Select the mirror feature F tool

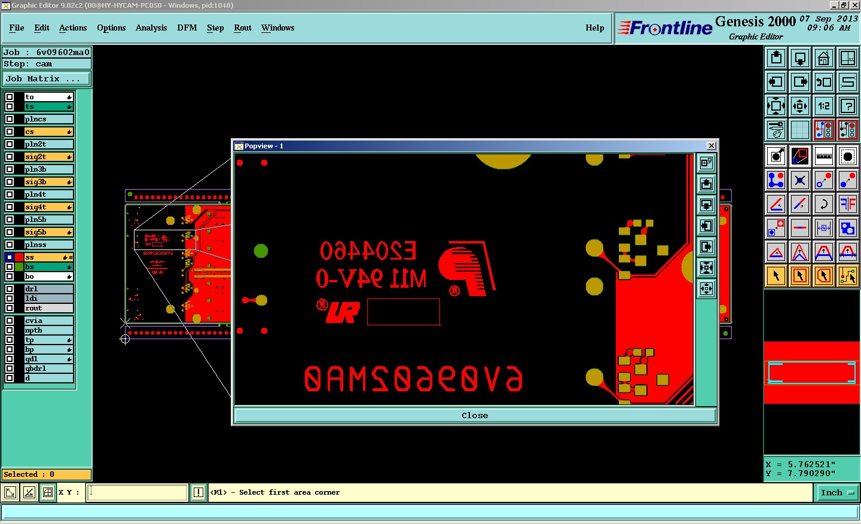tap(848, 204)
